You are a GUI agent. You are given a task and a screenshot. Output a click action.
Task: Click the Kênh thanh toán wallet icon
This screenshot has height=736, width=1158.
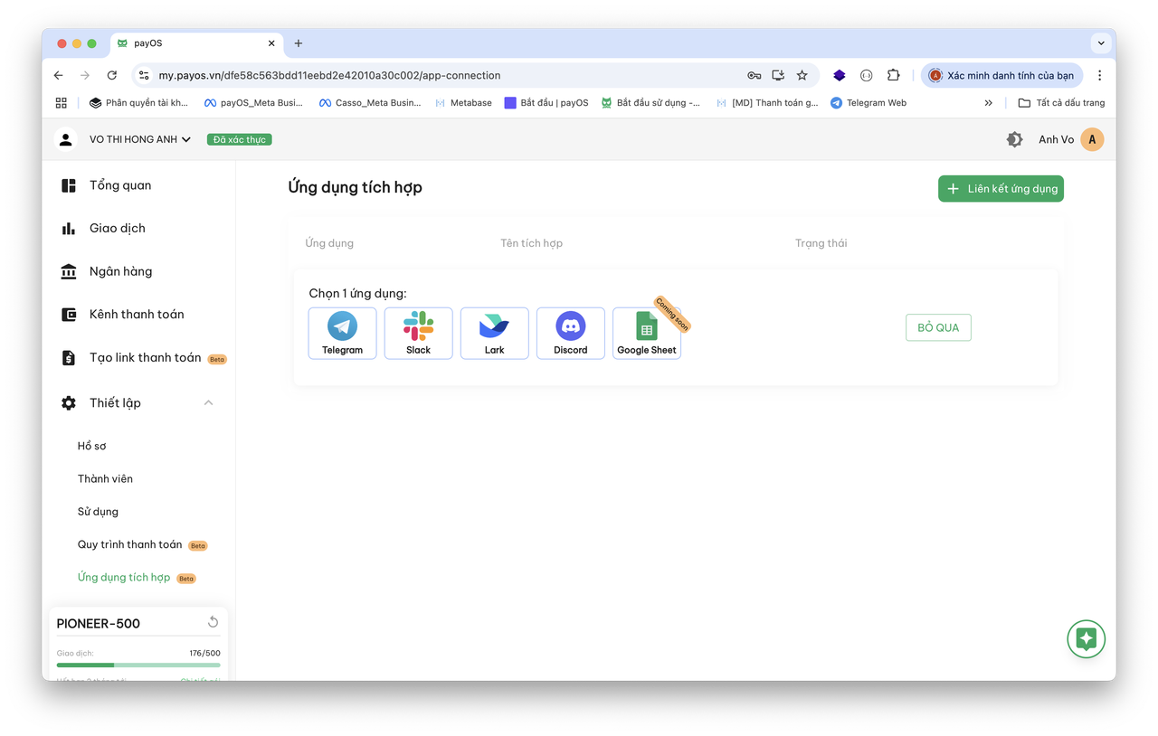[69, 315]
